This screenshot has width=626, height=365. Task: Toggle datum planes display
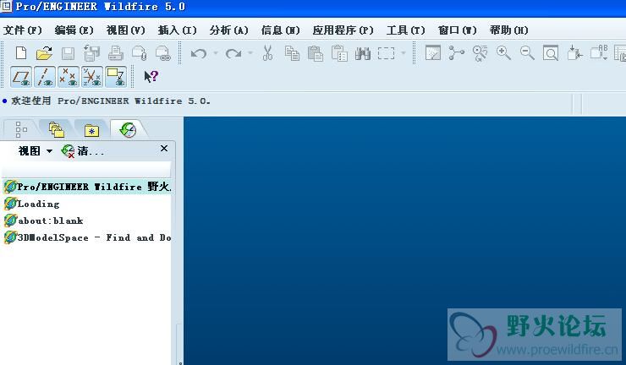coord(21,77)
